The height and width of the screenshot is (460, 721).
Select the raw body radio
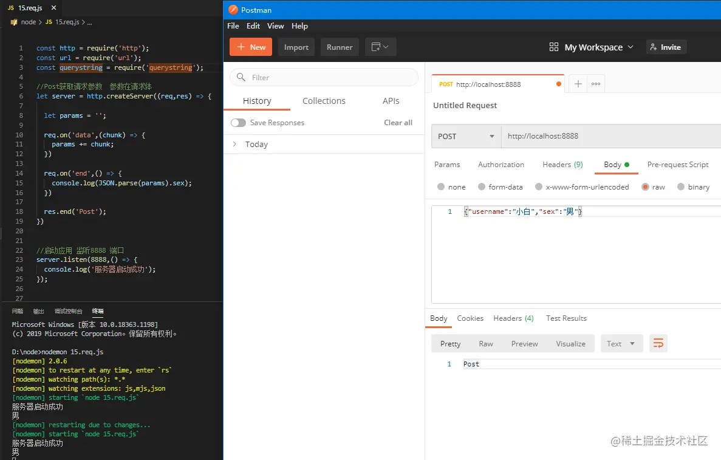[x=645, y=187]
